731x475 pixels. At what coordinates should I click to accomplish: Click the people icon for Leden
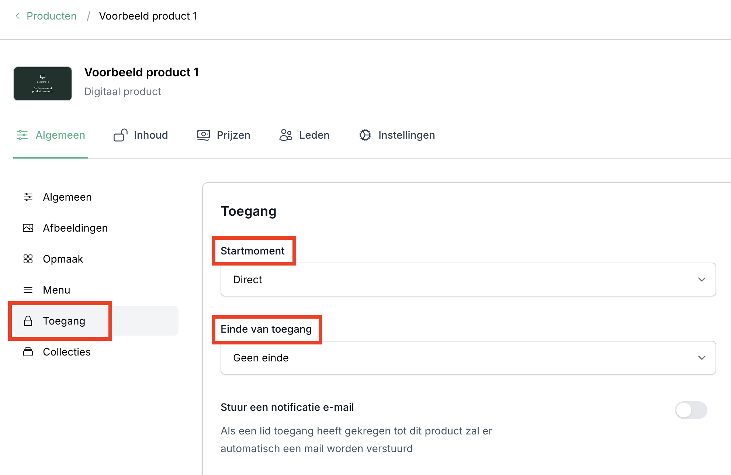[286, 135]
